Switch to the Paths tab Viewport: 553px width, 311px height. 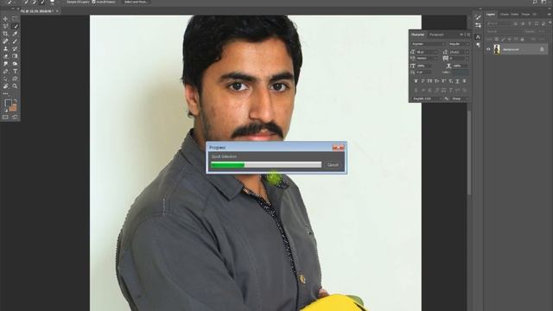point(515,15)
